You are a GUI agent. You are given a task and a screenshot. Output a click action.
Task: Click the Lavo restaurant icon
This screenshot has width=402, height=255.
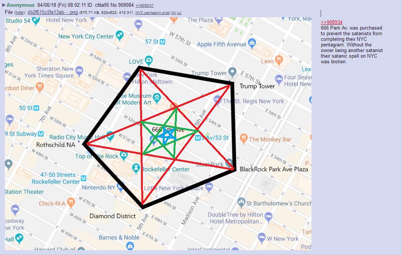tap(278, 60)
